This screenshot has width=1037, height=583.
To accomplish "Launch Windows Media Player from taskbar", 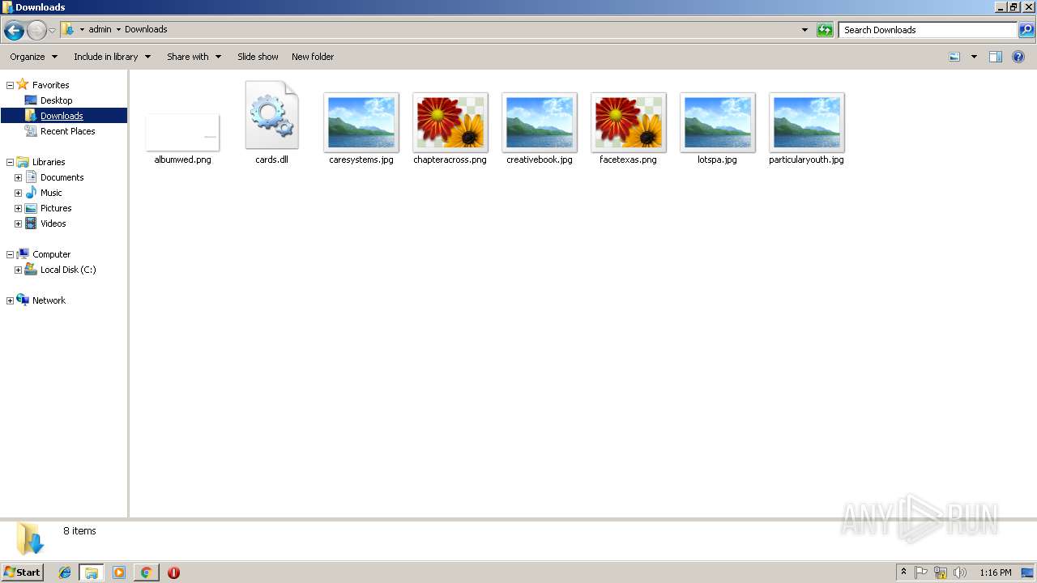I will tap(119, 572).
